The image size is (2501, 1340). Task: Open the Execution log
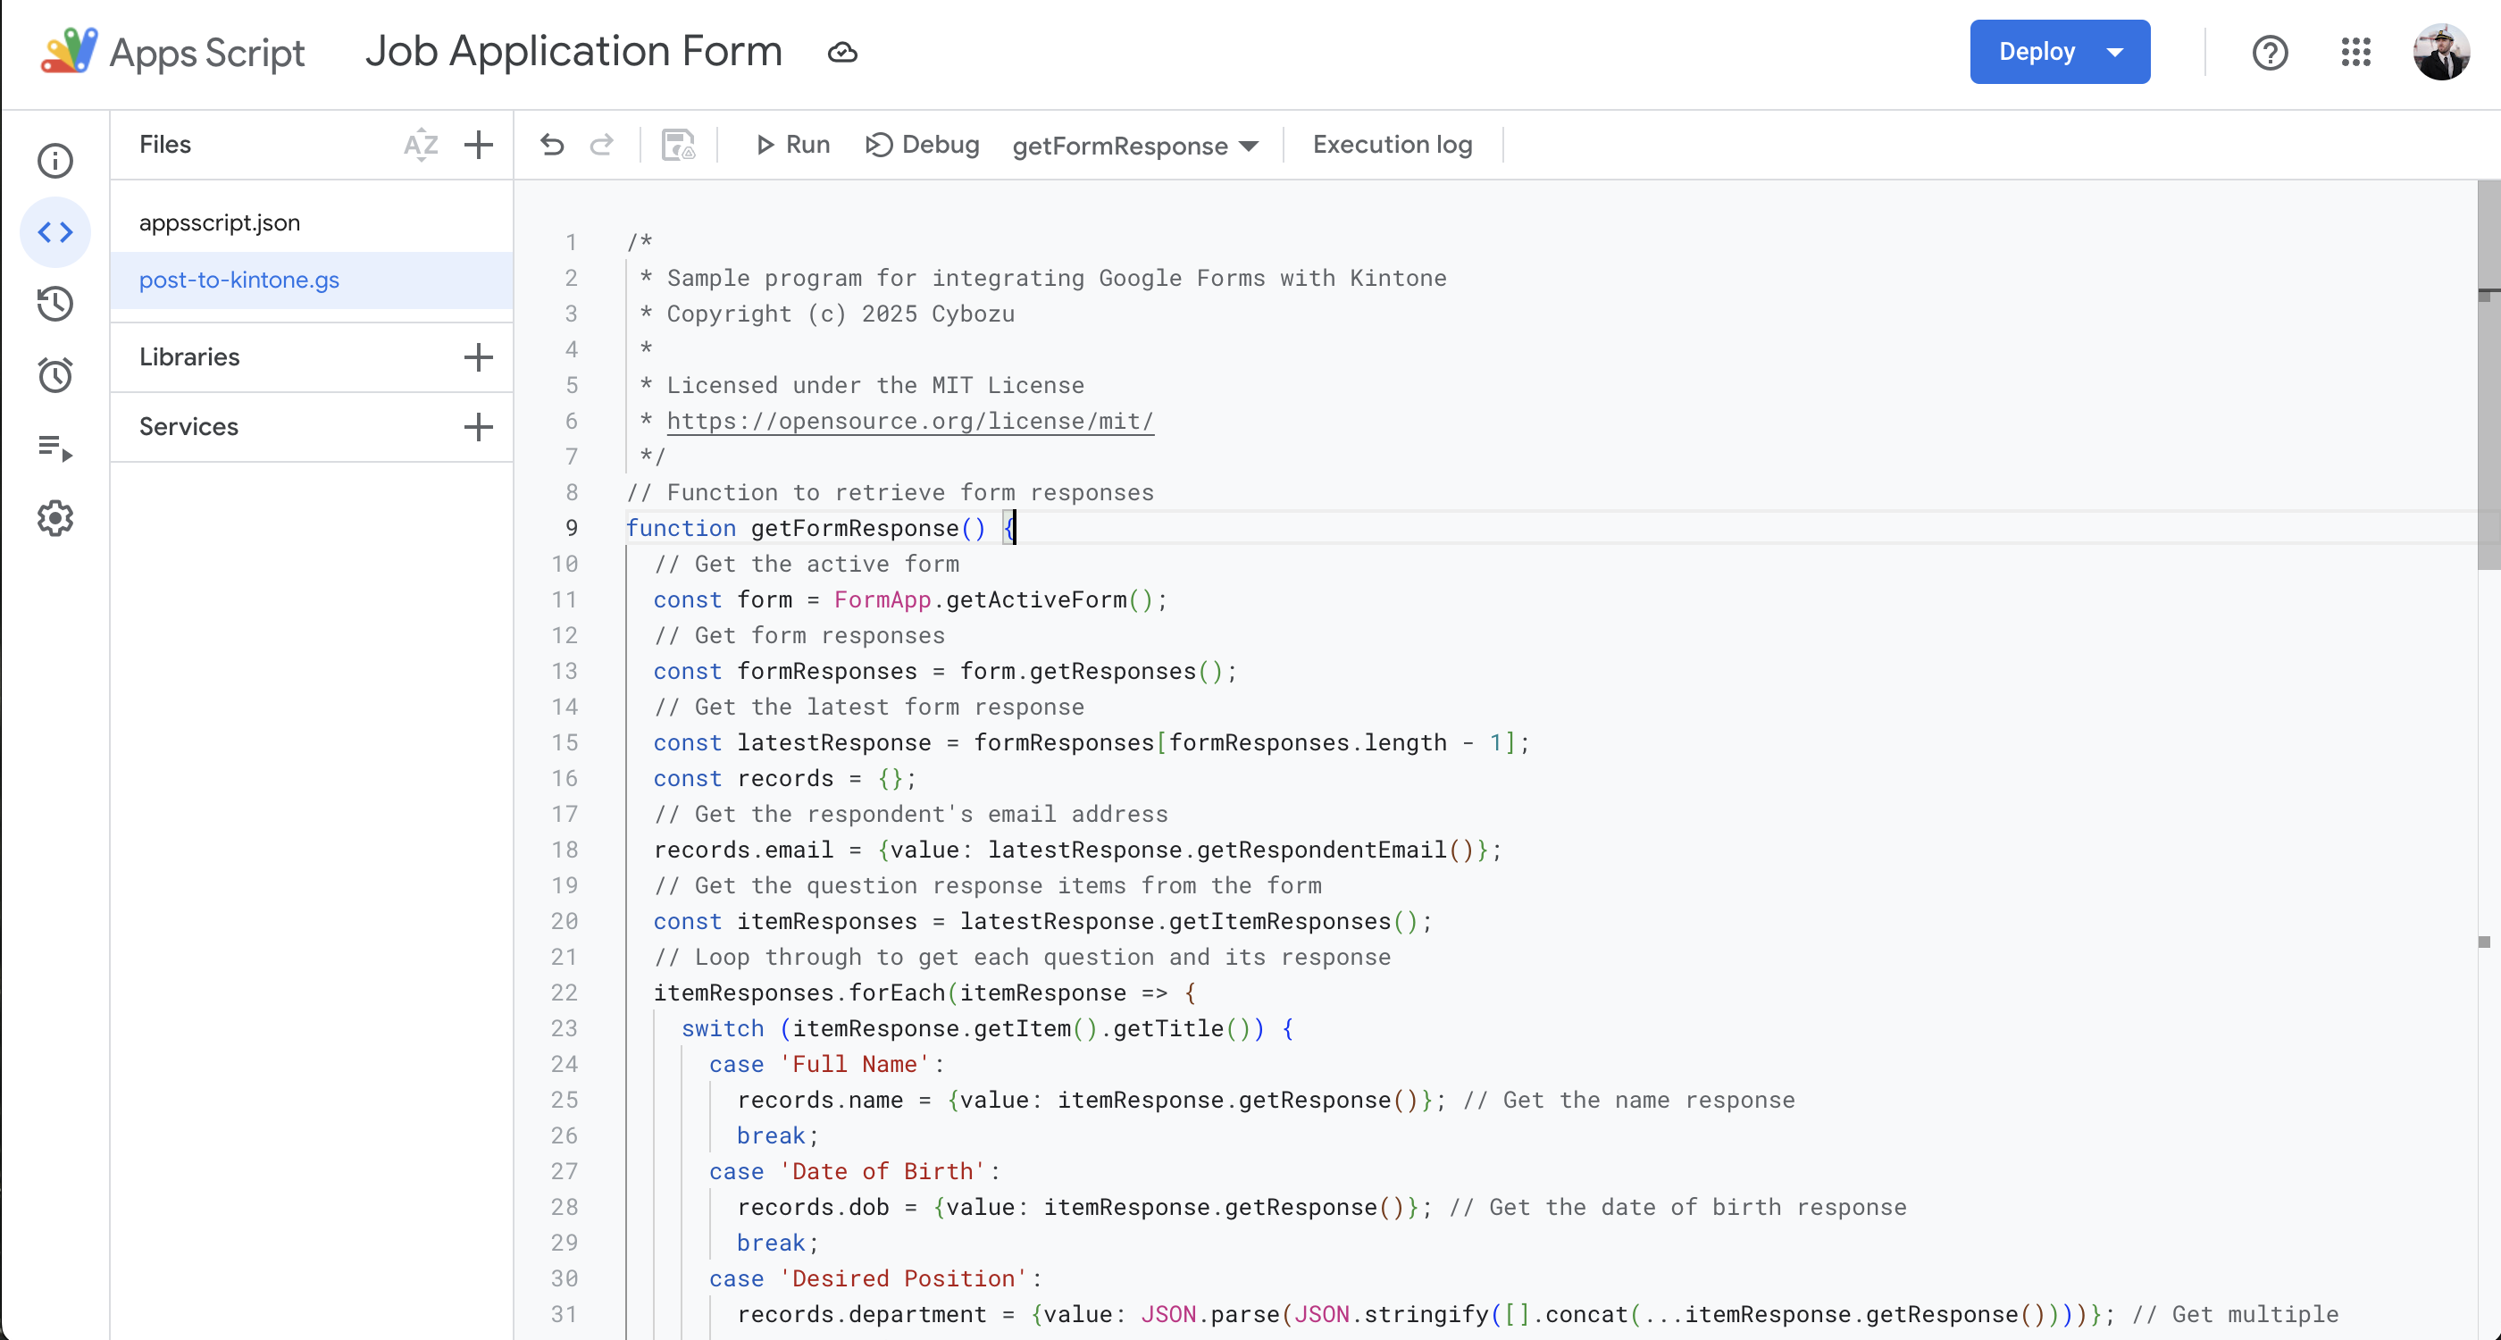1393,144
